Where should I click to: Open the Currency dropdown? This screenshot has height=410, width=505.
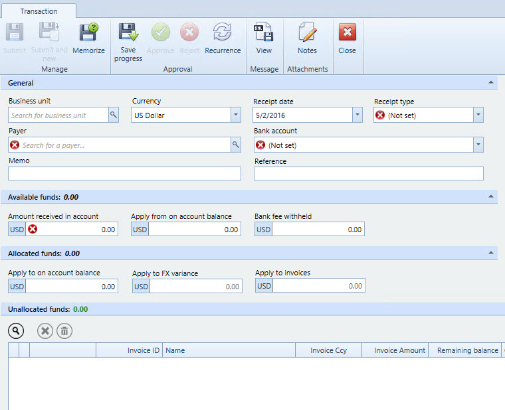235,115
